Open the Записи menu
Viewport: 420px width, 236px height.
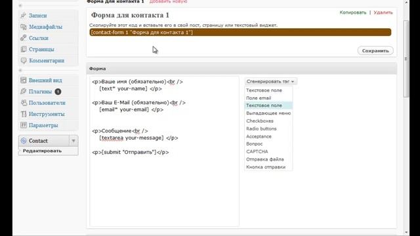[38, 16]
